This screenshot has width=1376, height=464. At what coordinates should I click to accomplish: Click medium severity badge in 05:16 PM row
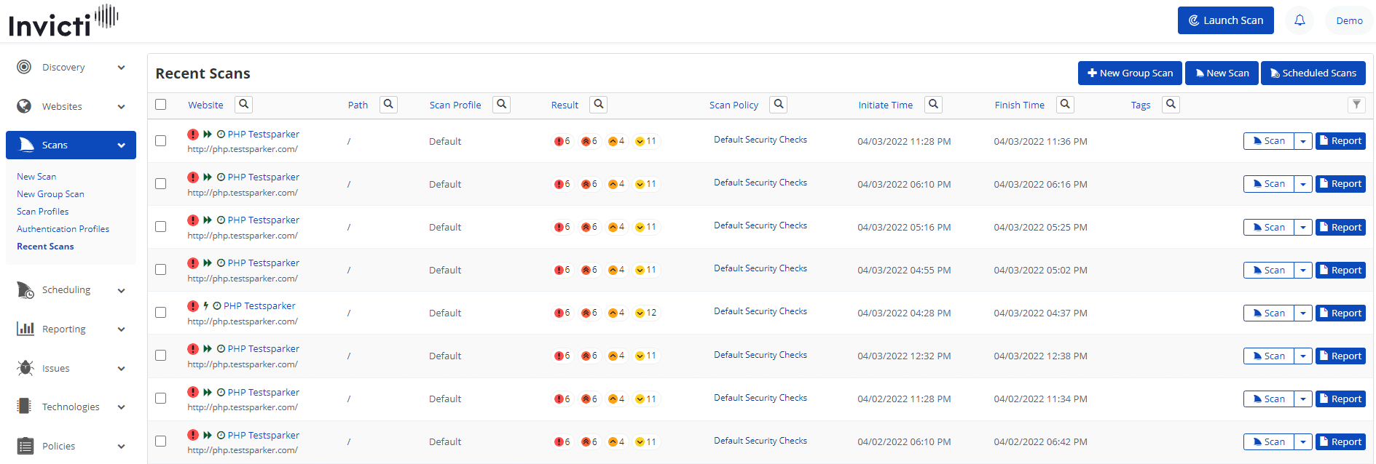click(617, 227)
